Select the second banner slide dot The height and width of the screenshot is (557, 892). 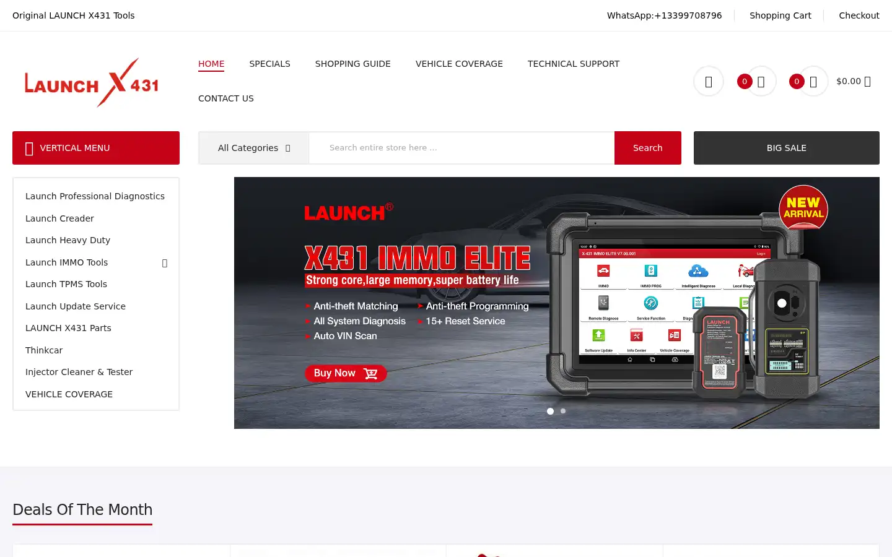(563, 411)
